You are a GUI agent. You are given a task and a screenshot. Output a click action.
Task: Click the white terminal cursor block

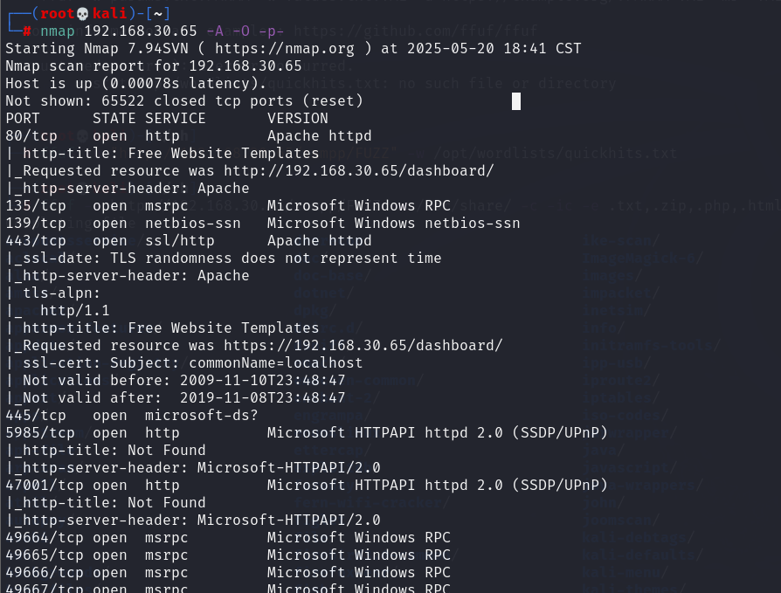pos(516,101)
